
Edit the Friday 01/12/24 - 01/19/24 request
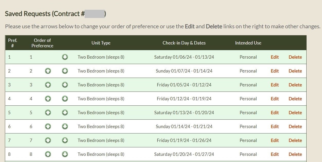[275, 99]
